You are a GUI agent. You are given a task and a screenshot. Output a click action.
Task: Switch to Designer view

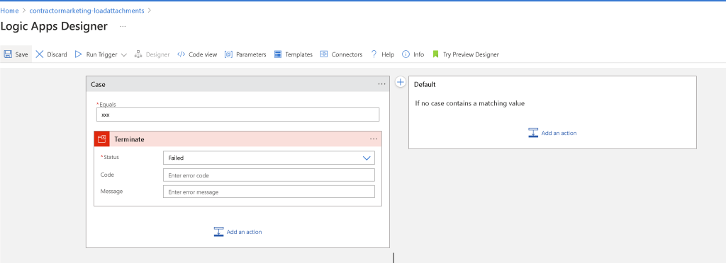[x=152, y=54]
